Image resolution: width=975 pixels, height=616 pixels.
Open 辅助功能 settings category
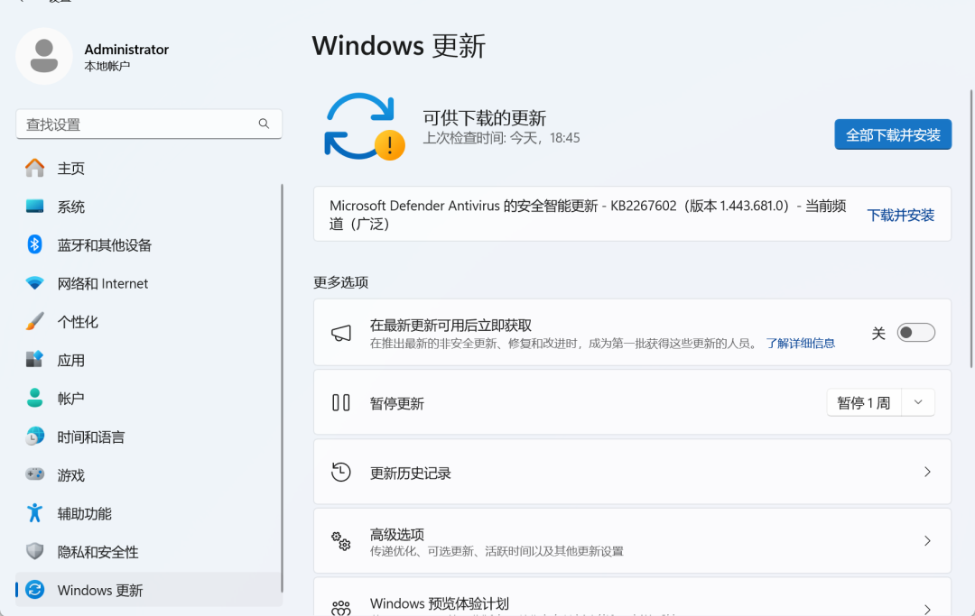point(149,513)
